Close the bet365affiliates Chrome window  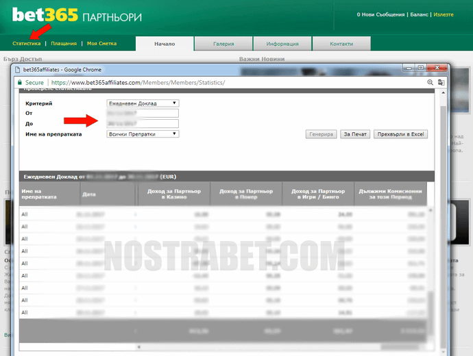tap(437, 68)
